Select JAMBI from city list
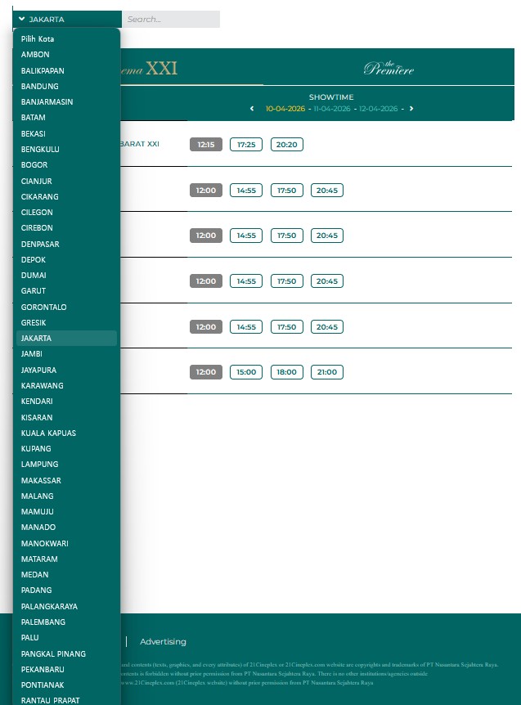521x705 pixels. [66, 353]
